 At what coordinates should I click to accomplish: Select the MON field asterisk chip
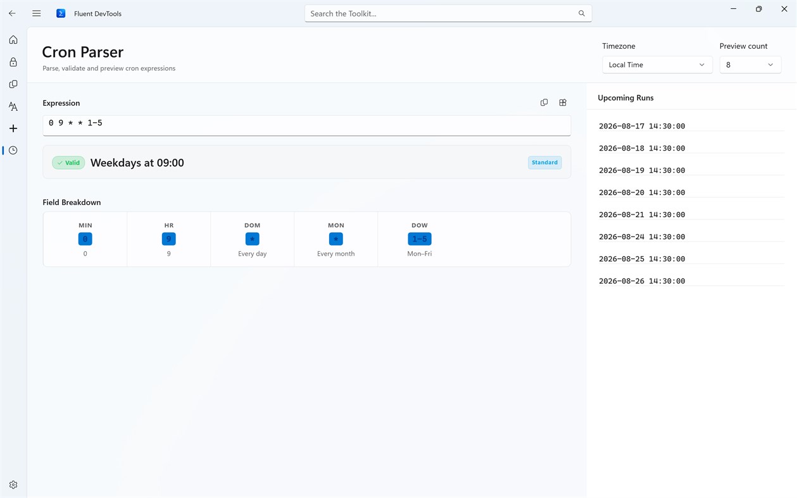(x=336, y=239)
